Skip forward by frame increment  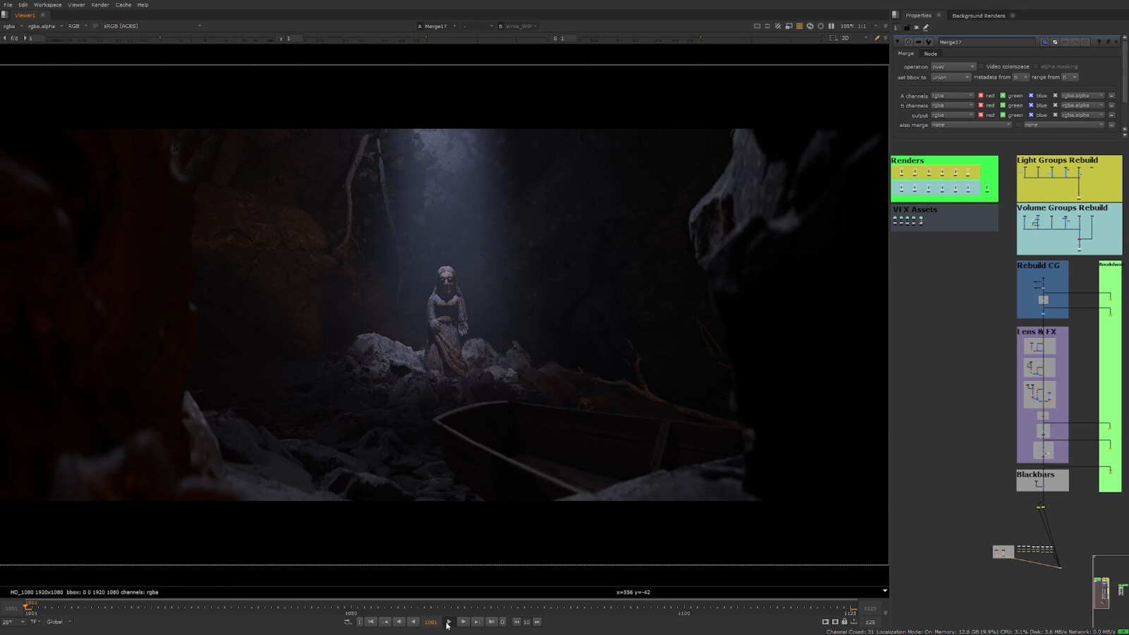537,622
